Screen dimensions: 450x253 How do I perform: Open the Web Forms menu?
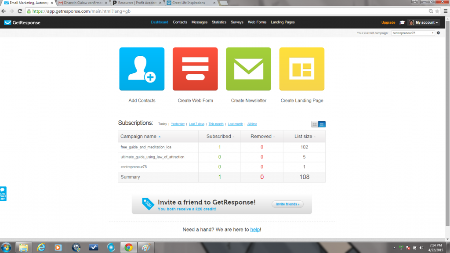point(257,22)
